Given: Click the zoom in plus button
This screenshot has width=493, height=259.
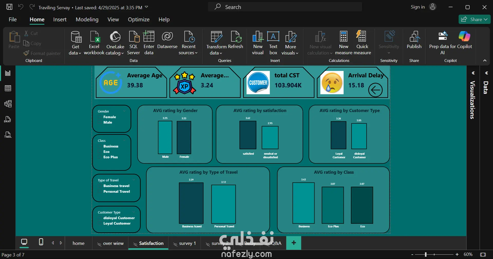Looking at the screenshot, I should (457, 255).
